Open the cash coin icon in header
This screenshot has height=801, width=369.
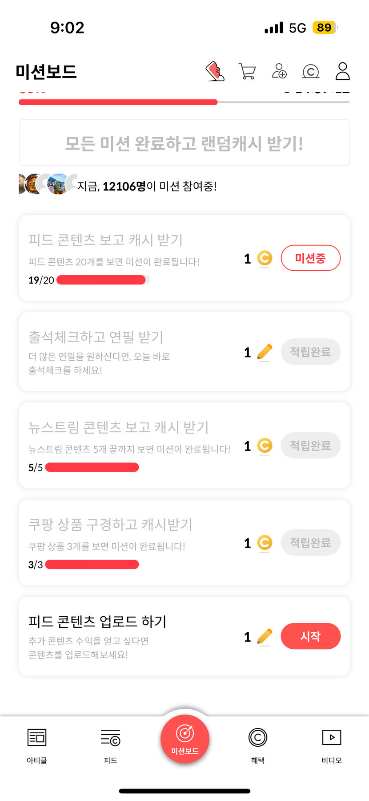pyautogui.click(x=311, y=71)
